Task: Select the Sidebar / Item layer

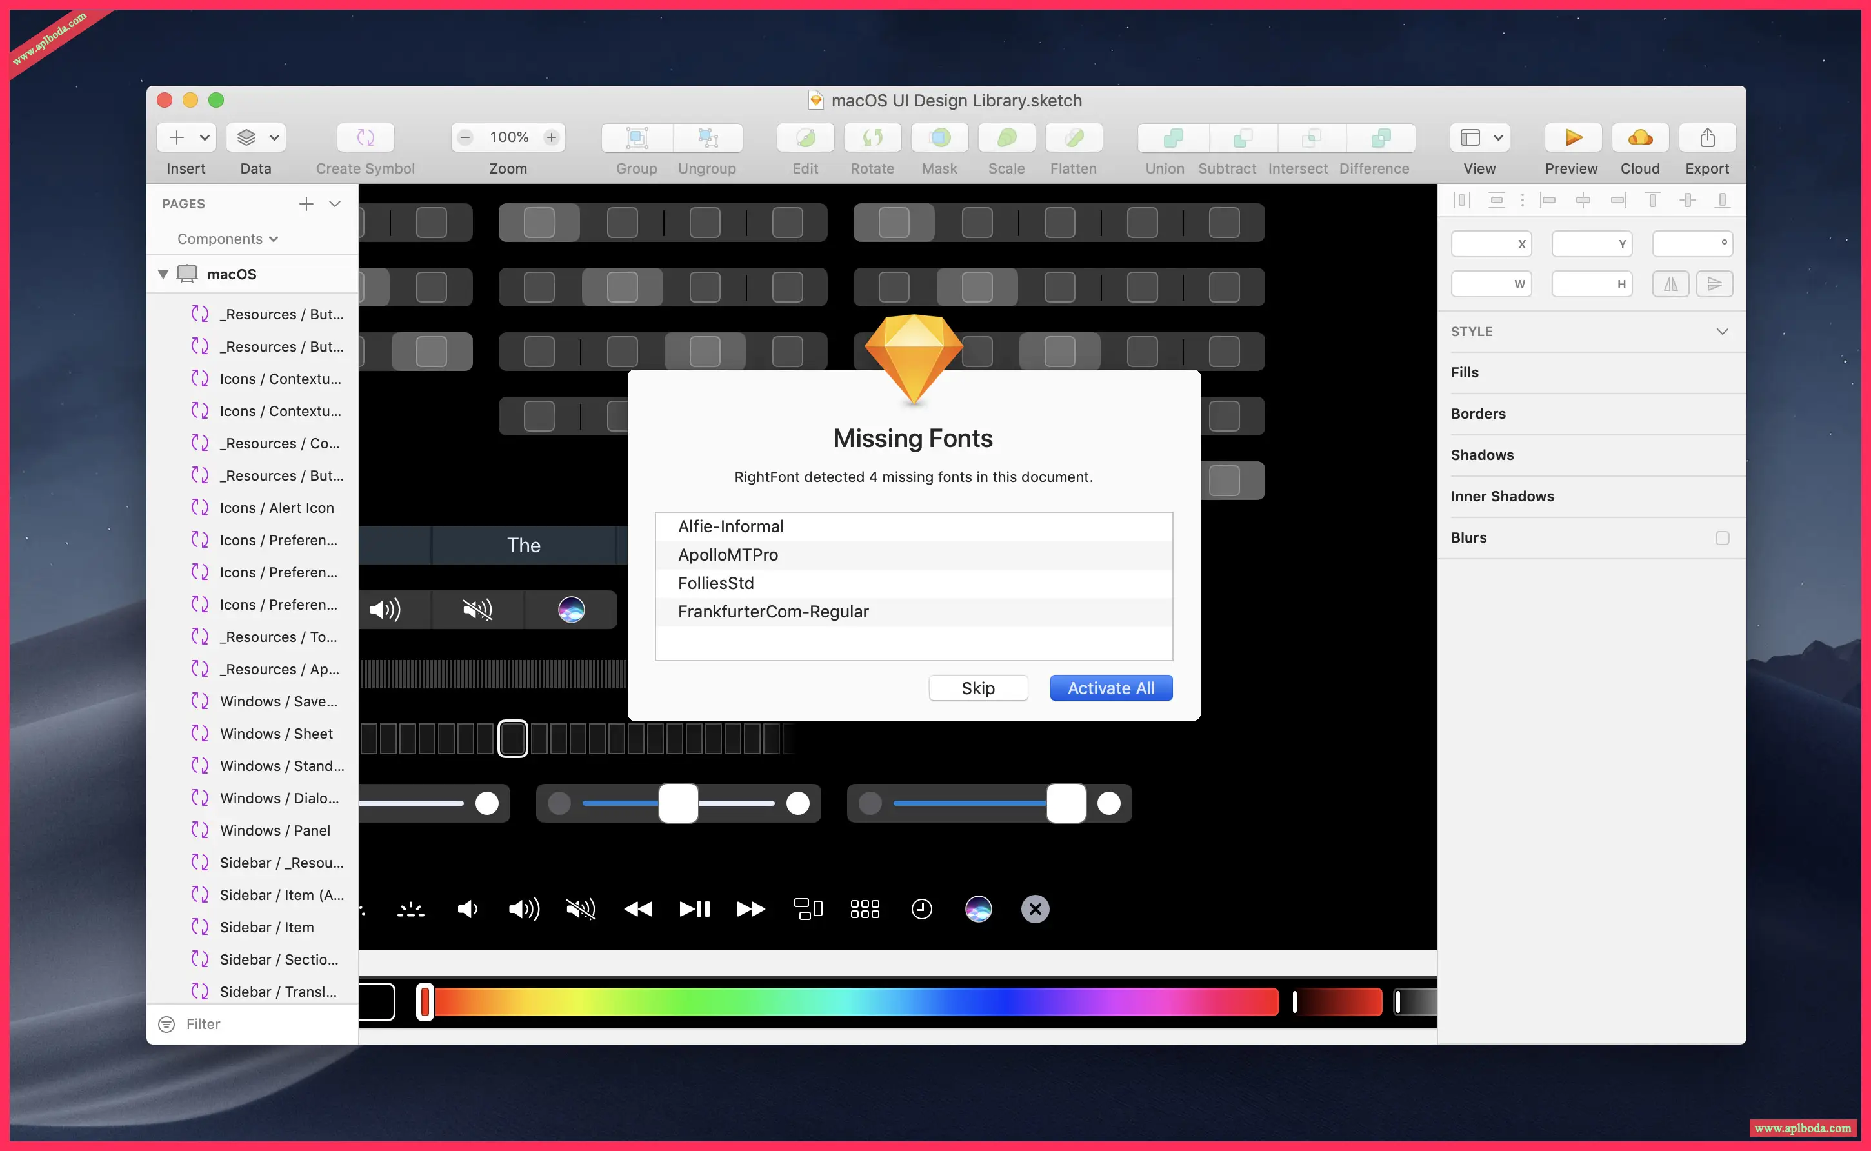Action: pos(253,927)
